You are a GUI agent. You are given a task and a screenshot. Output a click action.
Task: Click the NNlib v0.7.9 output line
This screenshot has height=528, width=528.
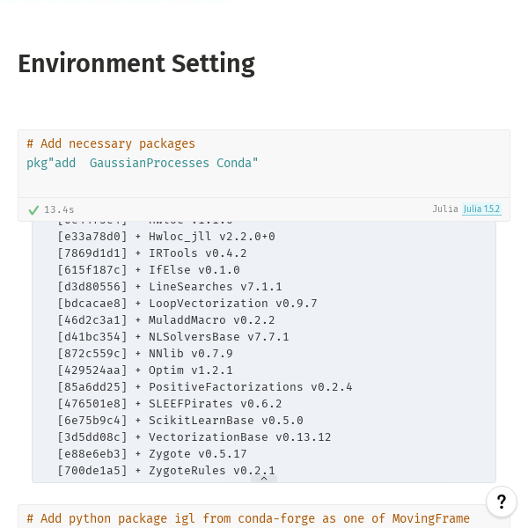[145, 354]
